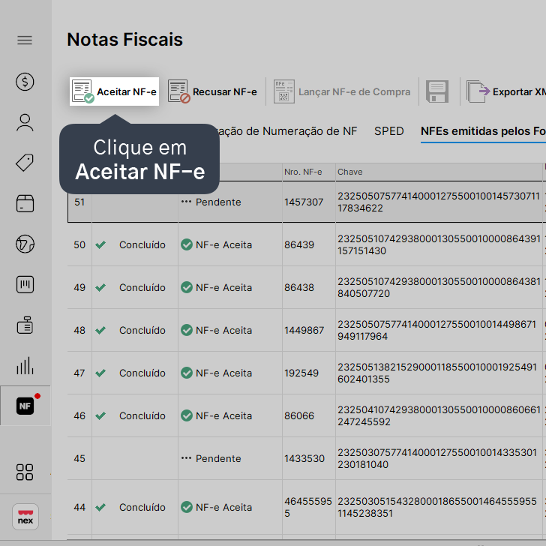Click green accepted icon in row 48
546x546 pixels.
(187, 330)
